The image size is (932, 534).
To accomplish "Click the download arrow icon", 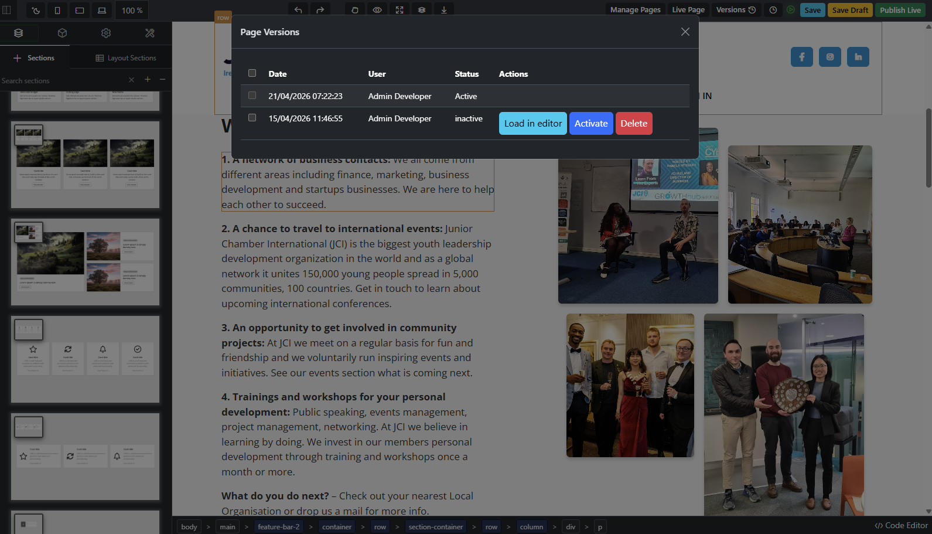I will click(444, 10).
